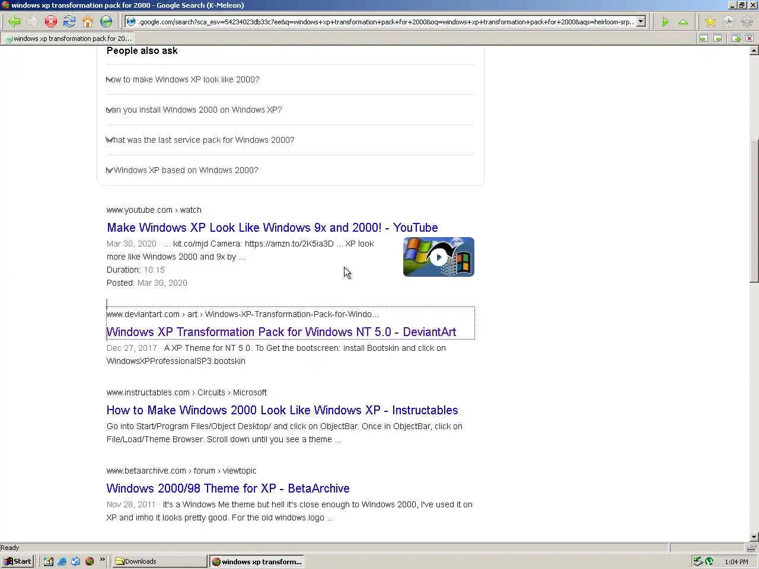Click the status bar icon at far right
The height and width of the screenshot is (569, 759).
click(751, 548)
